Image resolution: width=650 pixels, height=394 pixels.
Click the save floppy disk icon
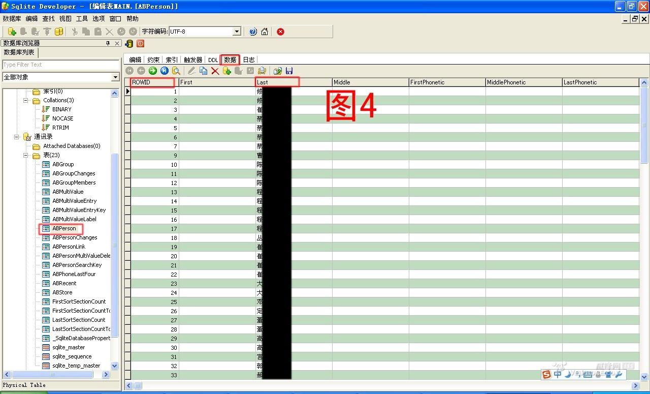289,71
